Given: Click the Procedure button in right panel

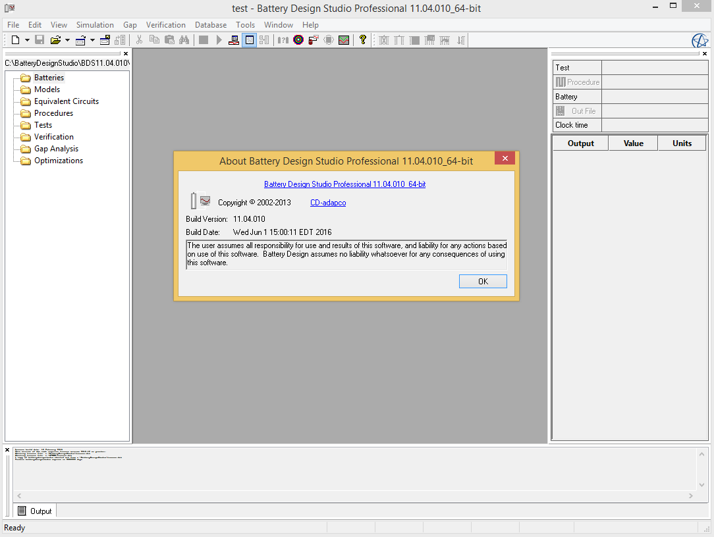Looking at the screenshot, I should (578, 82).
